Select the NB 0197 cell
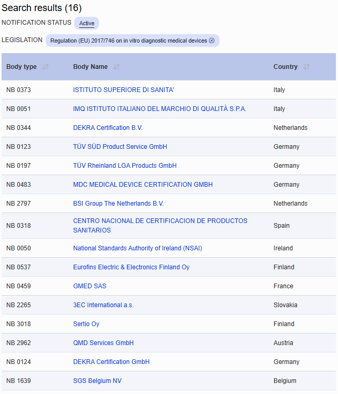The image size is (338, 394). pos(18,166)
